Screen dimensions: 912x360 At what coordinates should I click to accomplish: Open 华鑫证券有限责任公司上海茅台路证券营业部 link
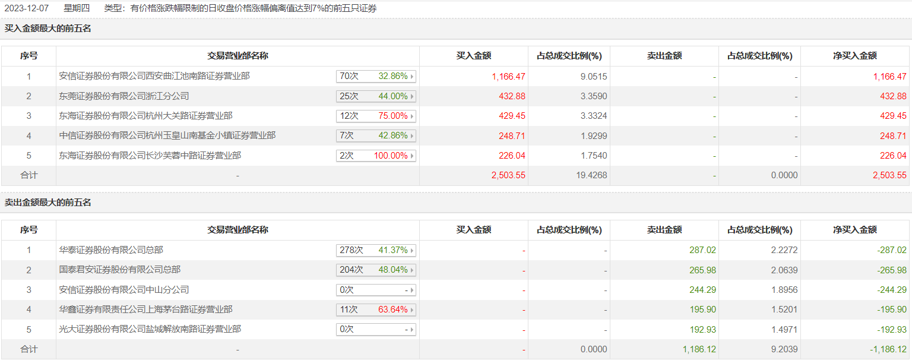pyautogui.click(x=146, y=310)
